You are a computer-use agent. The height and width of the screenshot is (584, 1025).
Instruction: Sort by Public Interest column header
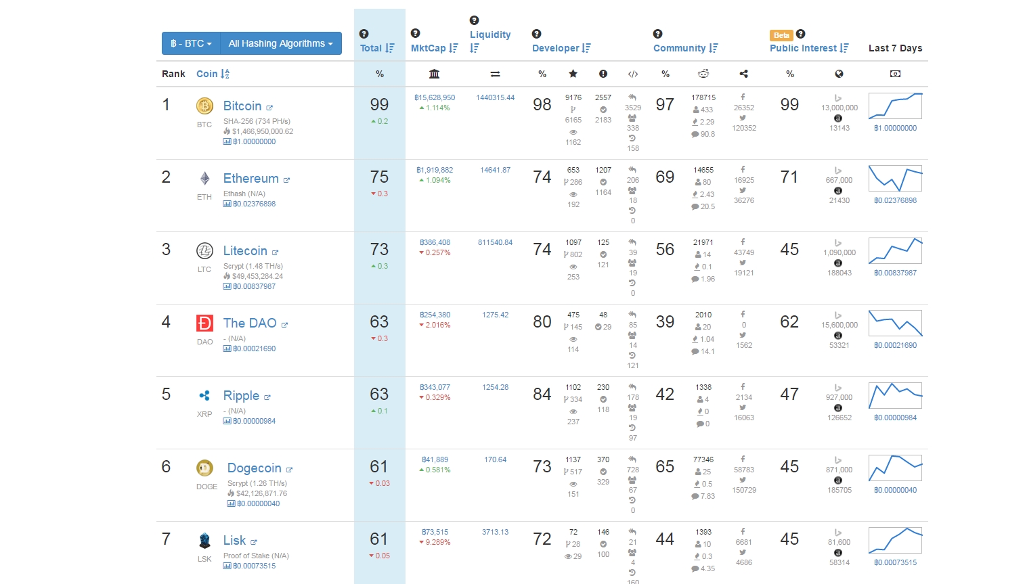808,48
